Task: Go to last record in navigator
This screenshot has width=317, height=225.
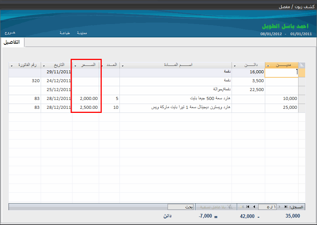Action: [248, 207]
